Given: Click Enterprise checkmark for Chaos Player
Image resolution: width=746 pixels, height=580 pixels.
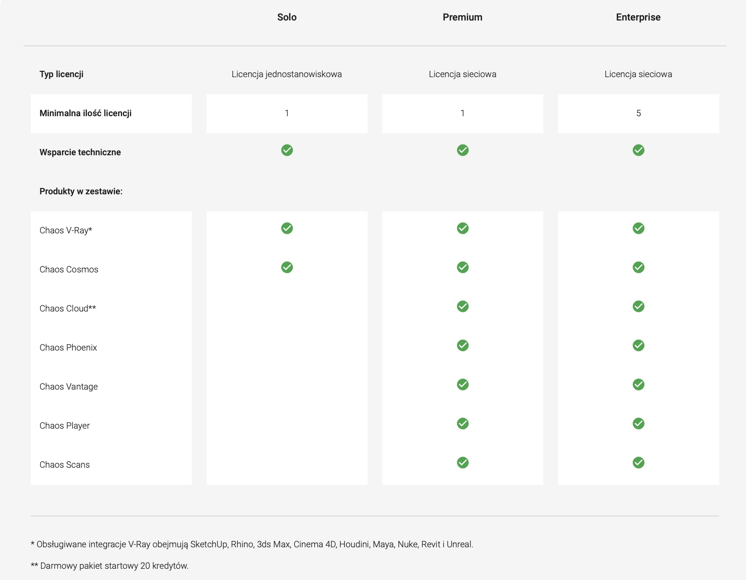Looking at the screenshot, I should pyautogui.click(x=639, y=424).
